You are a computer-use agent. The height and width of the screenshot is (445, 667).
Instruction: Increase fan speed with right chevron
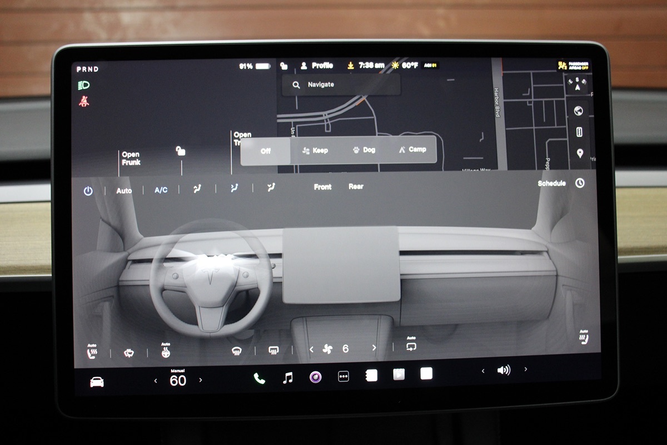coord(374,348)
